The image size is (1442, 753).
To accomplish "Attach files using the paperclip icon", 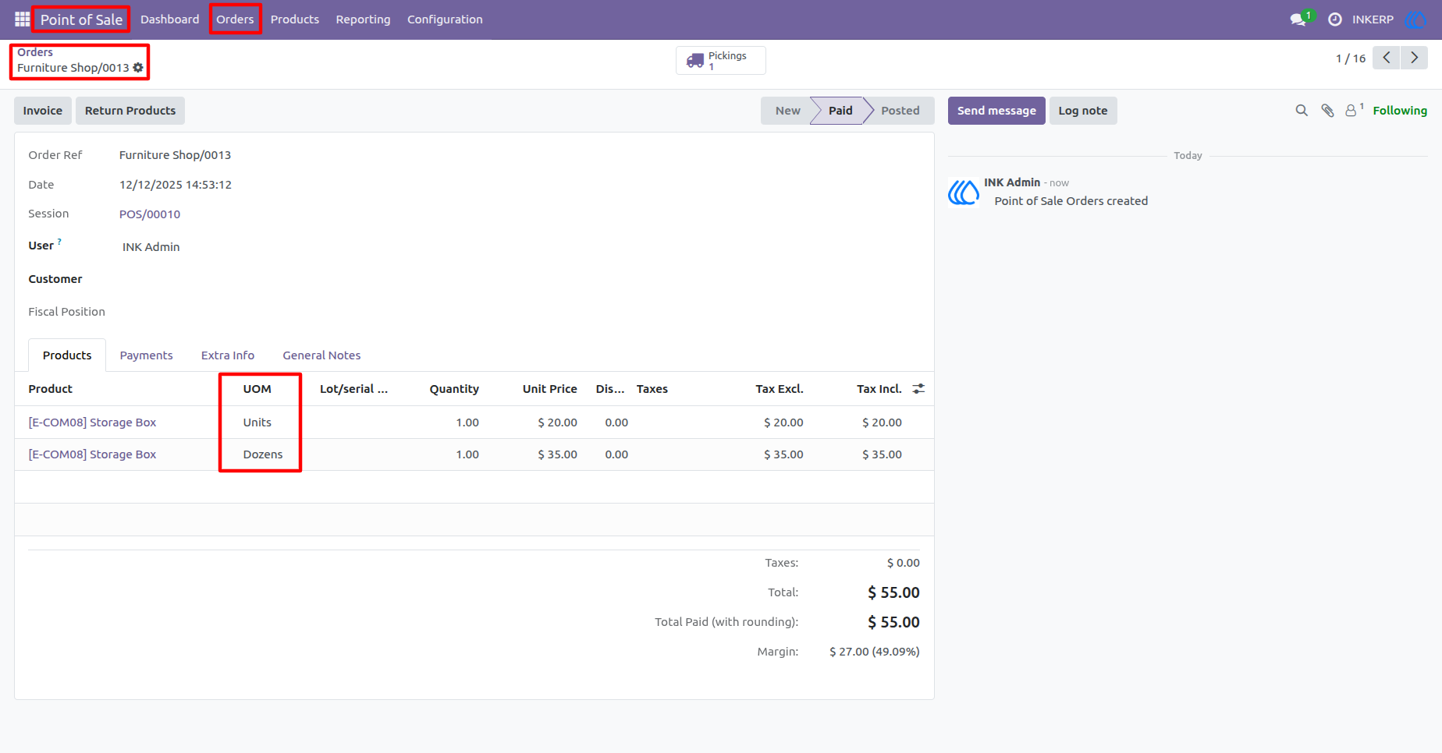I will [x=1327, y=111].
